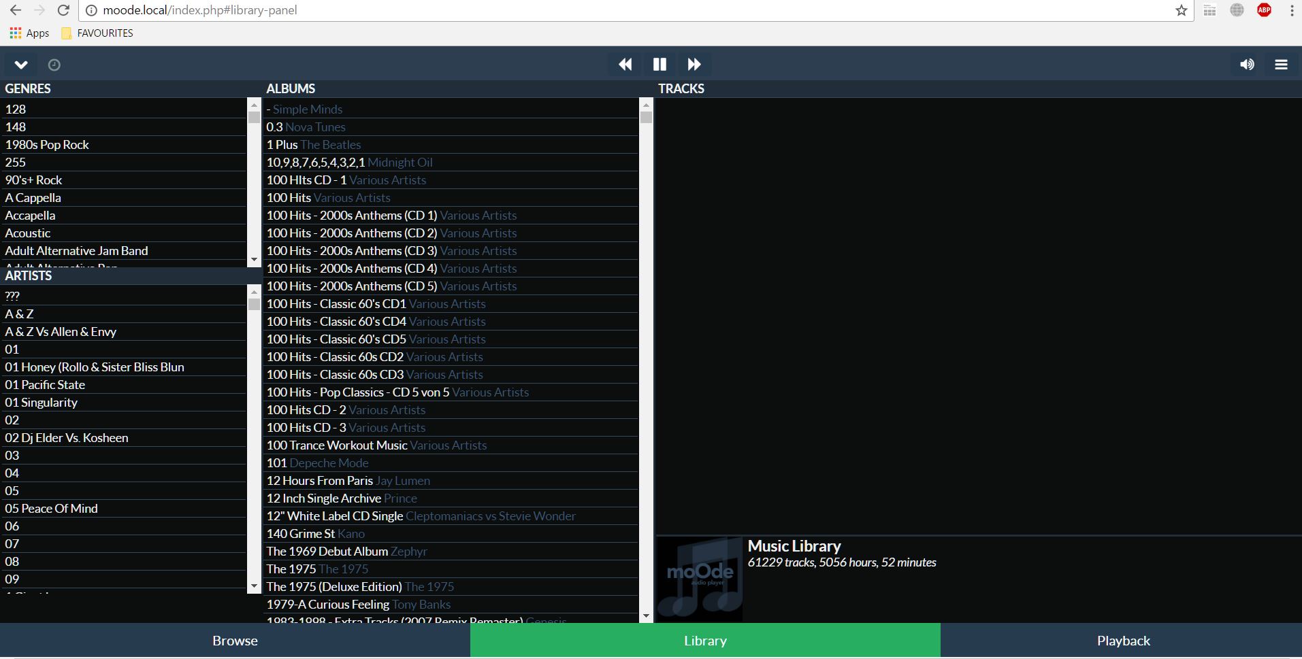This screenshot has height=659, width=1302.
Task: Pause the current playback
Action: 660,65
